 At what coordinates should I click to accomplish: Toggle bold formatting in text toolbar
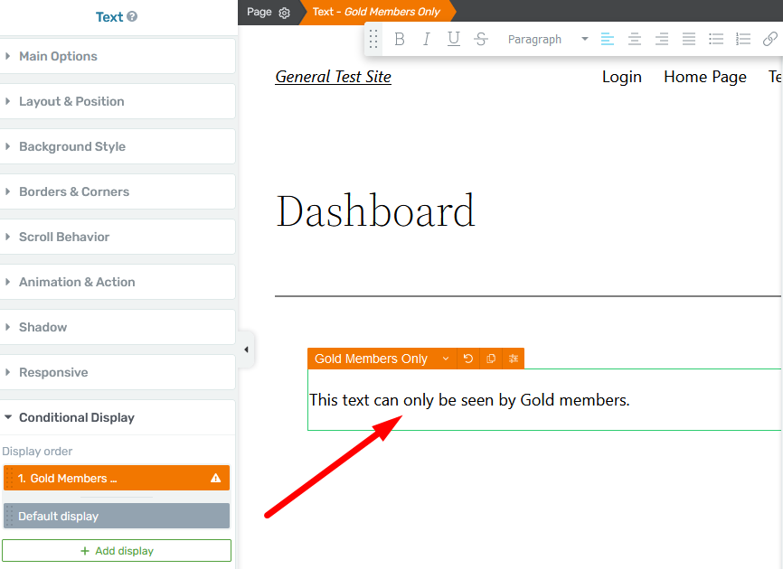(399, 39)
